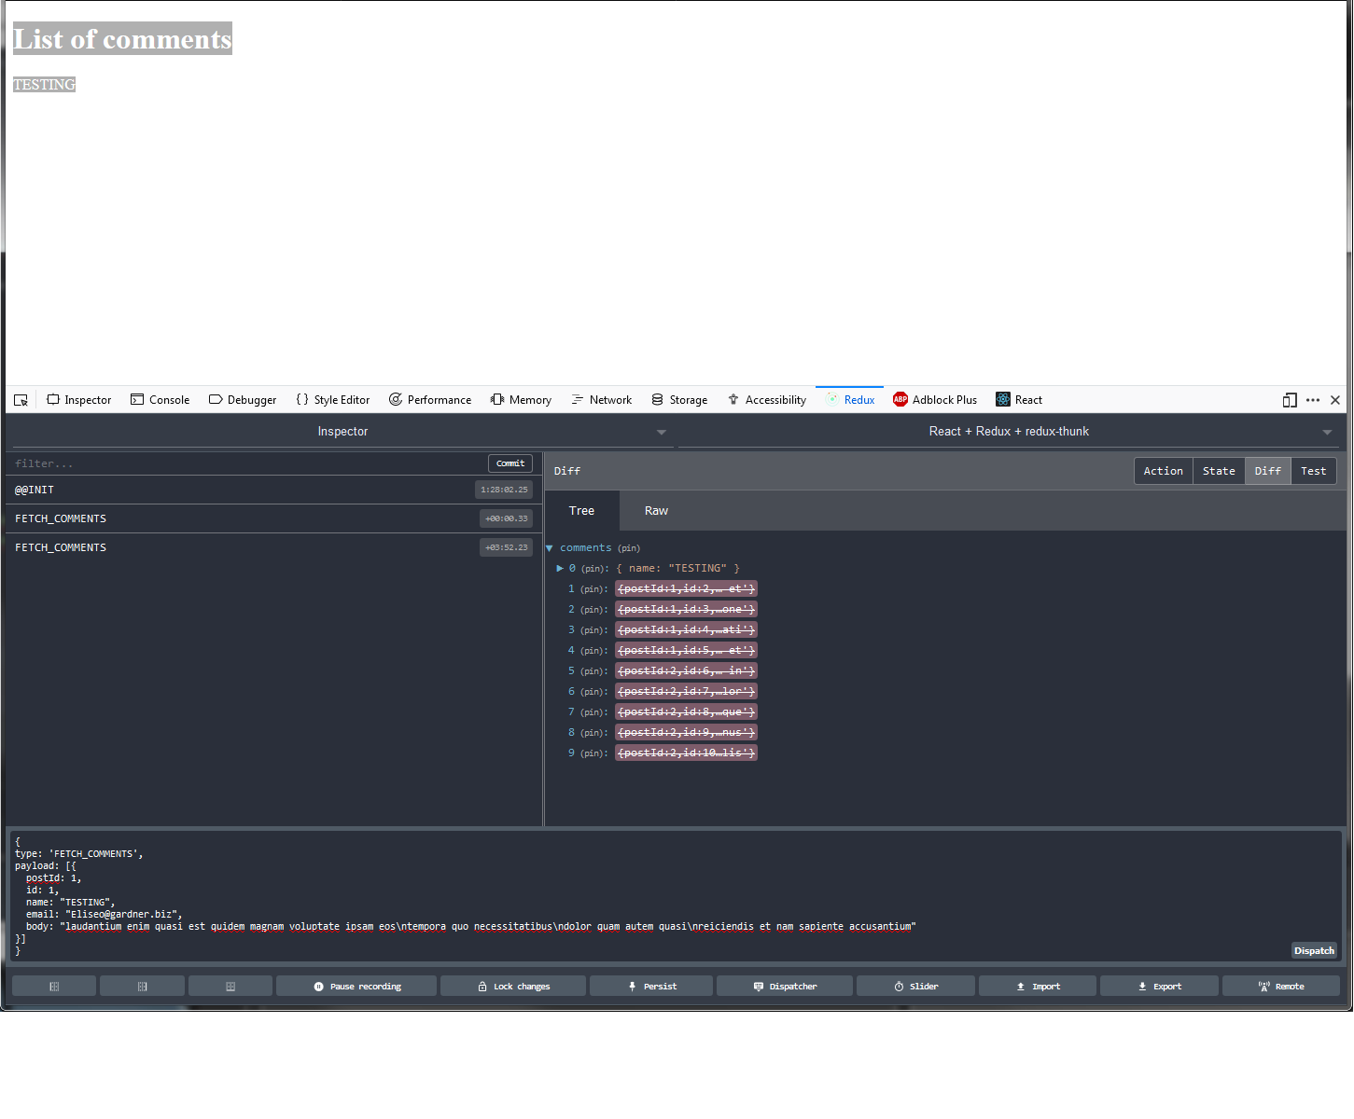This screenshot has width=1354, height=1119.
Task: Toggle Lock changes
Action: (513, 986)
